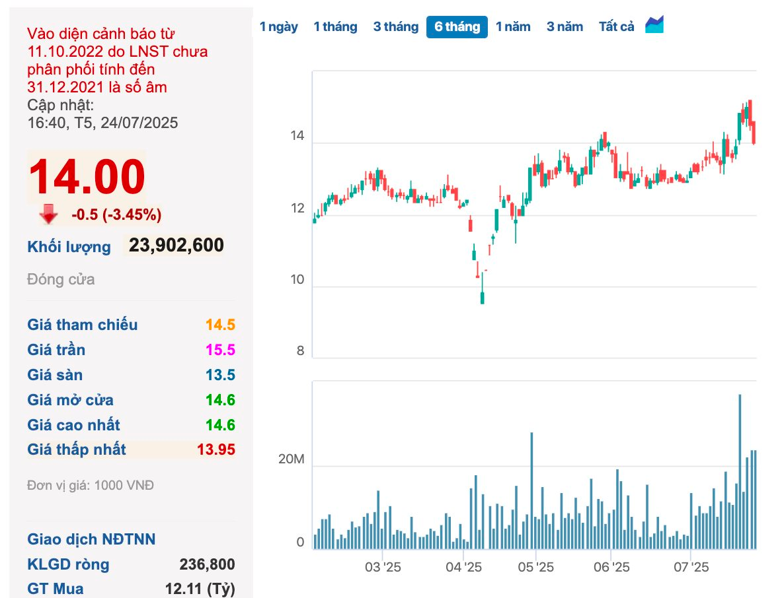Click the tallest volume bar in July
Screen dimensions: 784x598
click(740, 471)
